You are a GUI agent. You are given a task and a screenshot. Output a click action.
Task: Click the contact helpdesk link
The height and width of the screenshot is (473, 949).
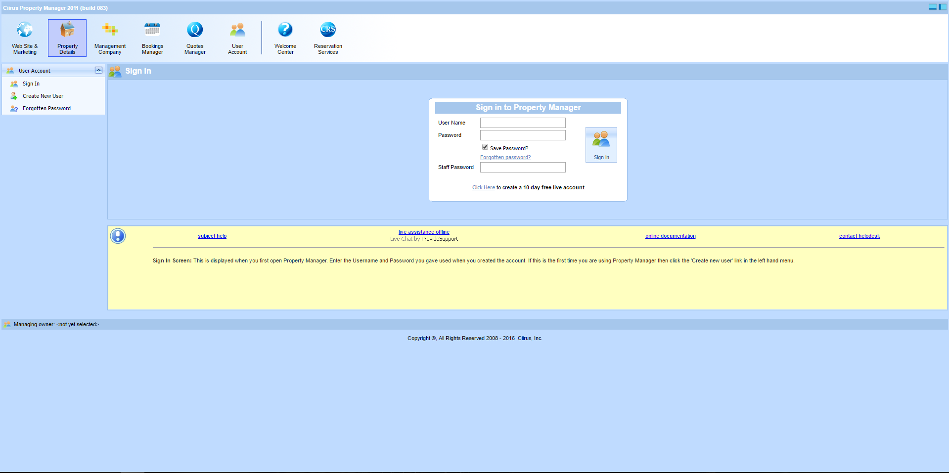coord(859,236)
